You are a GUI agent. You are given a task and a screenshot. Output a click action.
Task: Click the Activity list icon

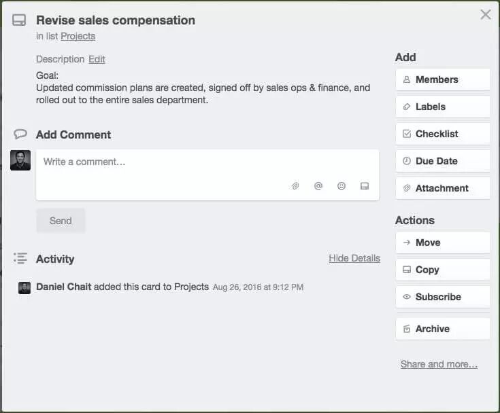[20, 258]
